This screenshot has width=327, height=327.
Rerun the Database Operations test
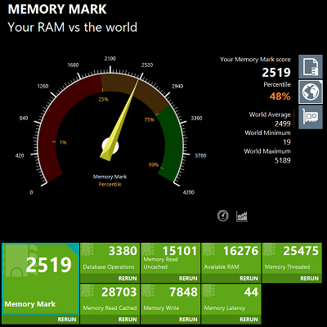128,279
